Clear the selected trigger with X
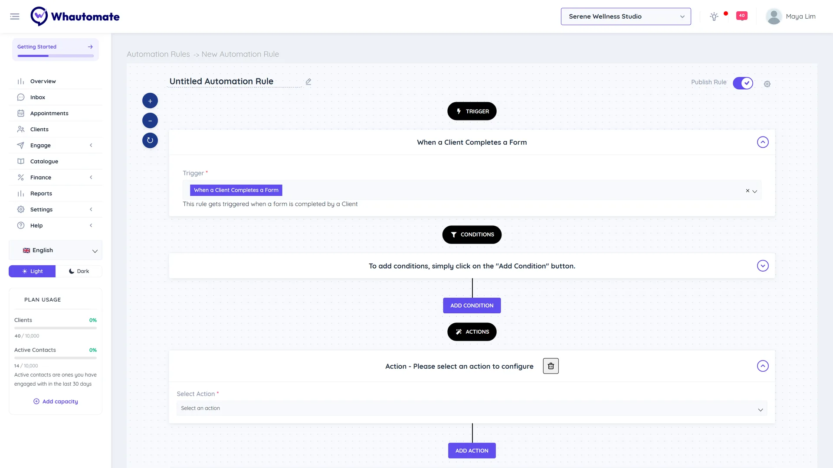The width and height of the screenshot is (833, 468). click(748, 191)
